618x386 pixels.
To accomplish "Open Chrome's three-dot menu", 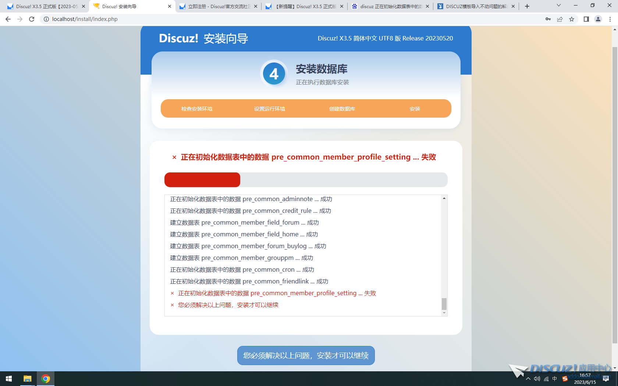I will point(610,19).
